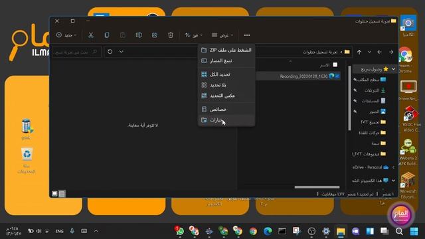Choose خيارات from the menu
This screenshot has width=425, height=239.
point(226,120)
